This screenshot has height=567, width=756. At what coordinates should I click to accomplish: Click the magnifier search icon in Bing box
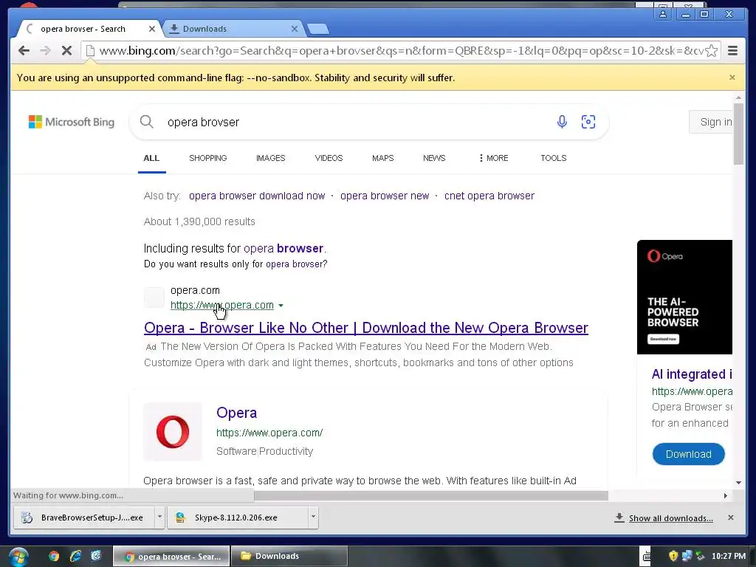click(x=147, y=122)
